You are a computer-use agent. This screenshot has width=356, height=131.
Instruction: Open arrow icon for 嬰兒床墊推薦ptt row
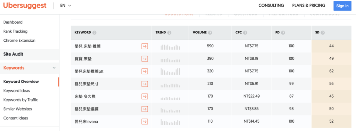[x=145, y=71]
